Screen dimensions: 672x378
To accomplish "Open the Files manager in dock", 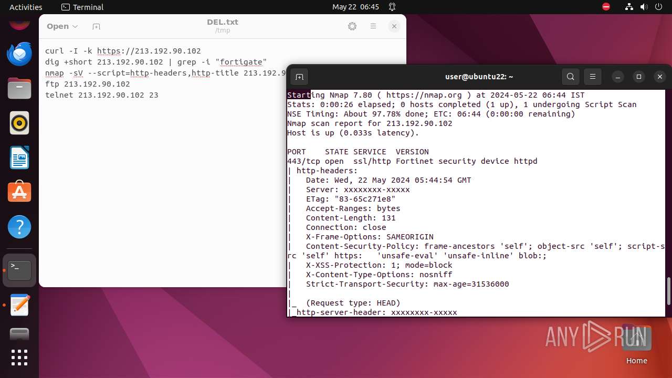I will coord(19,88).
